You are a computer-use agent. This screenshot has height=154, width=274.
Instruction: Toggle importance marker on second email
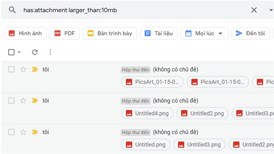point(35,101)
